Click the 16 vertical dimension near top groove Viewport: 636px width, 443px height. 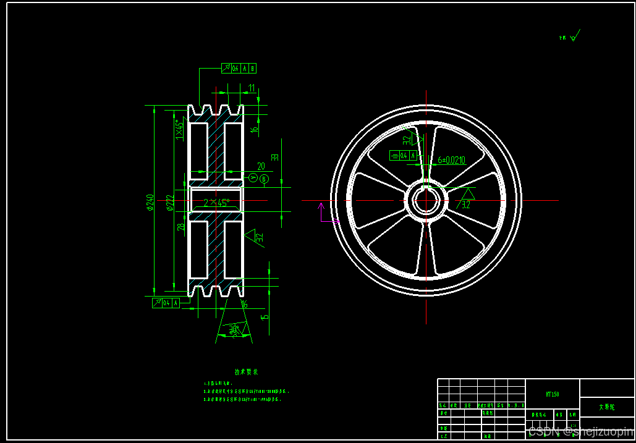254,130
